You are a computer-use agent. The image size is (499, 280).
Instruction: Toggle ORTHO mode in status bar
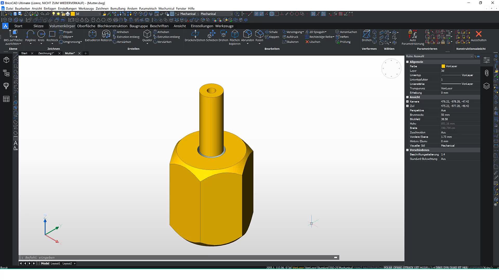coord(378,268)
